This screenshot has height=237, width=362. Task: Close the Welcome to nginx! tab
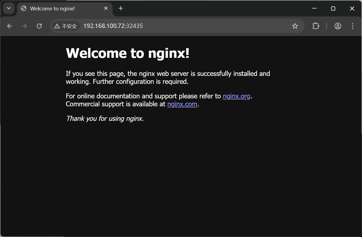tap(106, 8)
